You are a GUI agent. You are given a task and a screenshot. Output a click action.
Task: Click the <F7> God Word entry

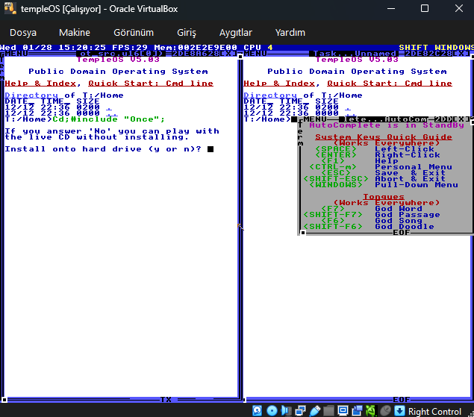pos(372,209)
